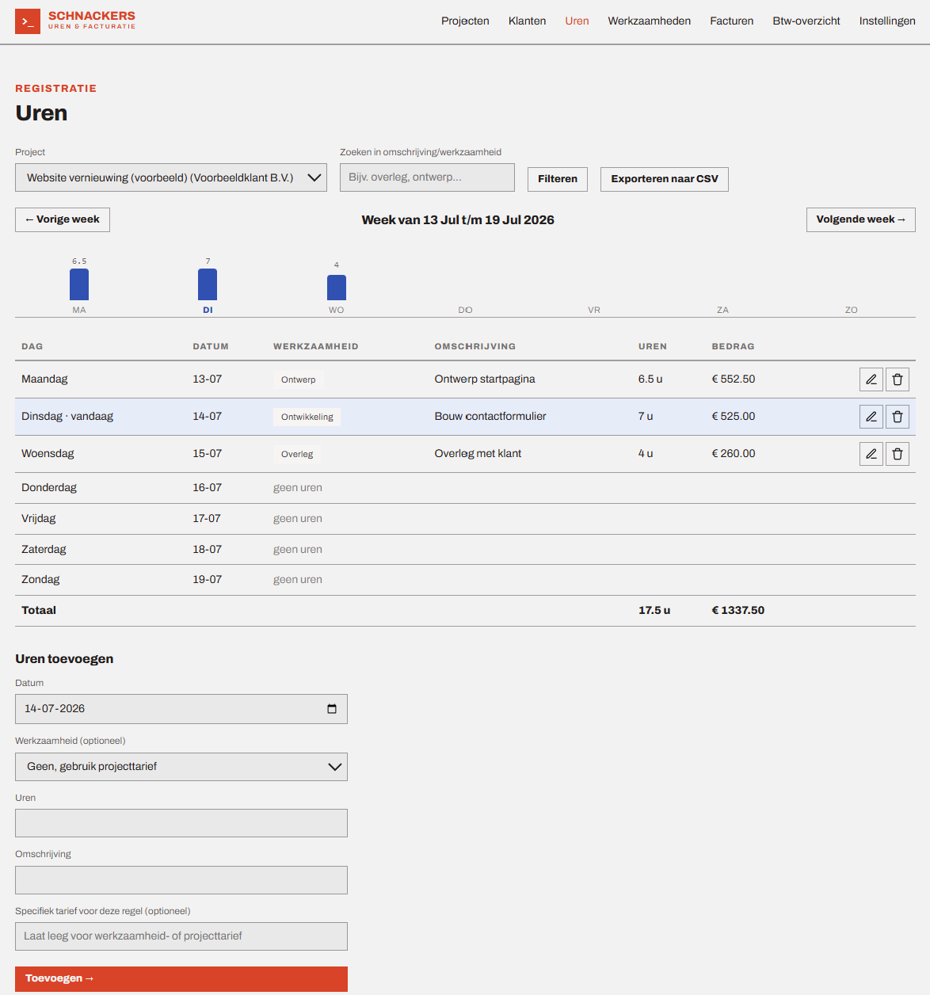This screenshot has width=930, height=995.
Task: Go to Btw-overzicht in navigation
Action: 806,21
